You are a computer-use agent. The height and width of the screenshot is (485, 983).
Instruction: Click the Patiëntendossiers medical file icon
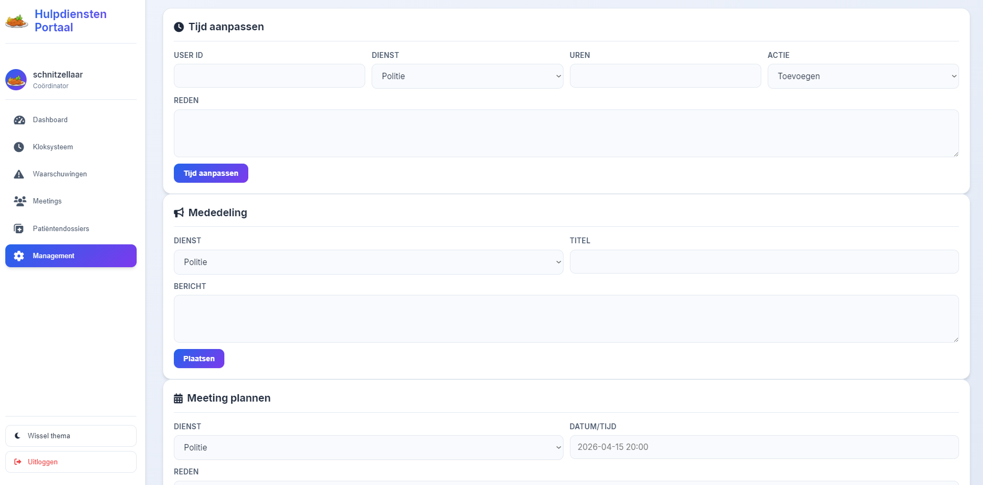click(x=19, y=229)
